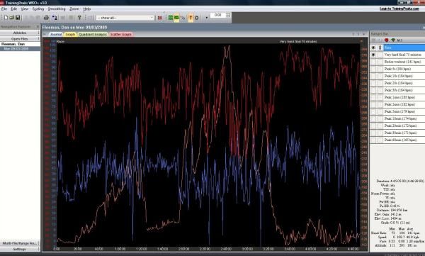Viewport: 425px width, 256px height.
Task: Close the Navigation Explorer pane
Action: 38,27
